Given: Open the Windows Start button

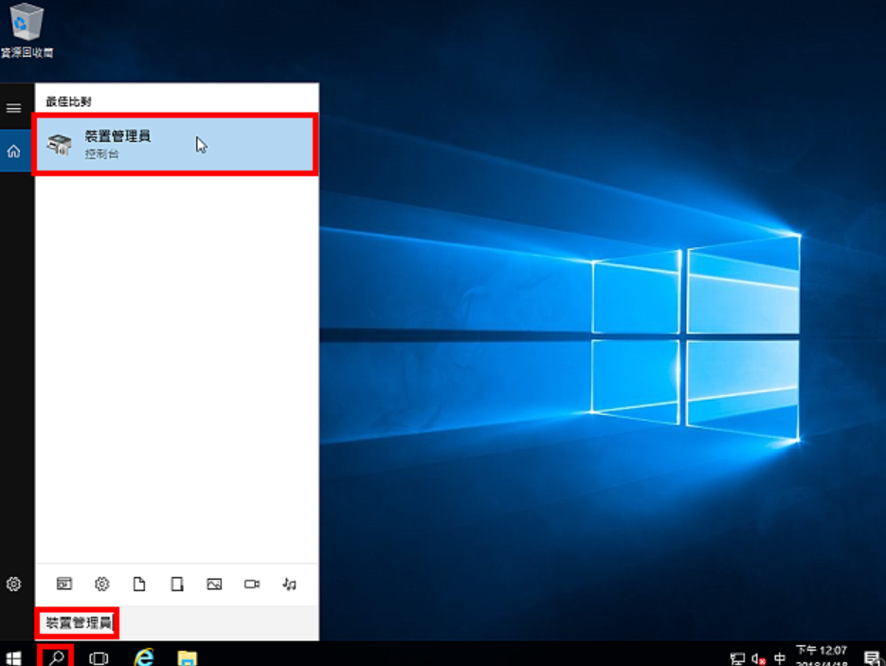Looking at the screenshot, I should (13, 657).
